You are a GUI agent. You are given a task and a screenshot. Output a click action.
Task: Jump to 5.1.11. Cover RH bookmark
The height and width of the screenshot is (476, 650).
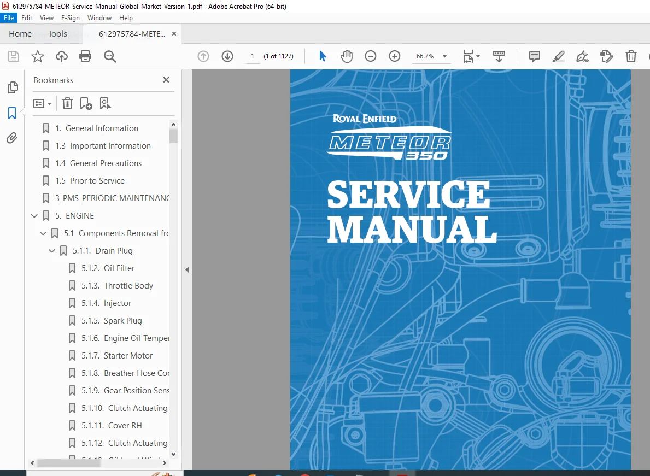(112, 426)
